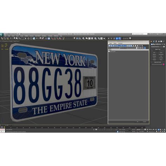Open the named selection sets dropdown
The width and height of the screenshot is (166, 166).
[70, 38]
